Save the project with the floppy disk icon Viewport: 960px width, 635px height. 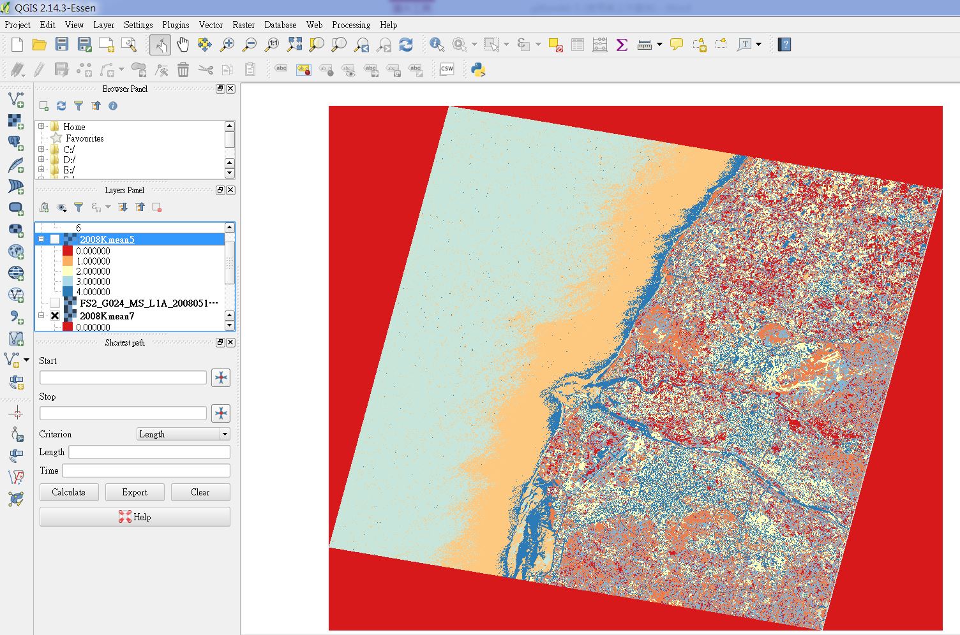pyautogui.click(x=61, y=45)
